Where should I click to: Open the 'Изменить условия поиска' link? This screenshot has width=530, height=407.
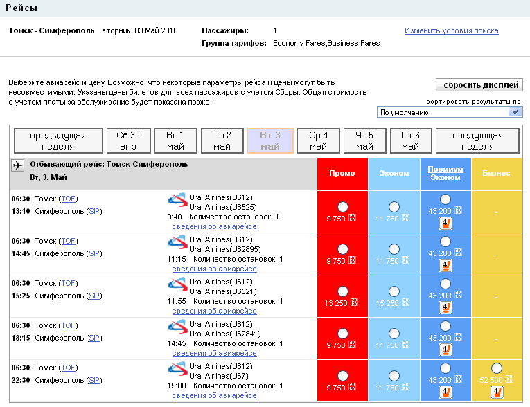451,30
